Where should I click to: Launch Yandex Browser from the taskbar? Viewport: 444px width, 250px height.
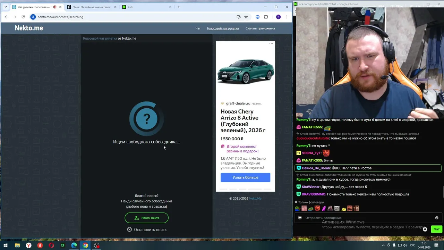28,245
